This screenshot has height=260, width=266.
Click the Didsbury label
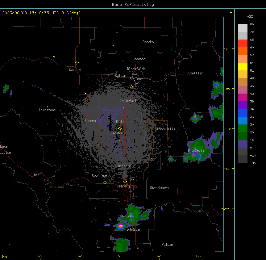pos(118,133)
